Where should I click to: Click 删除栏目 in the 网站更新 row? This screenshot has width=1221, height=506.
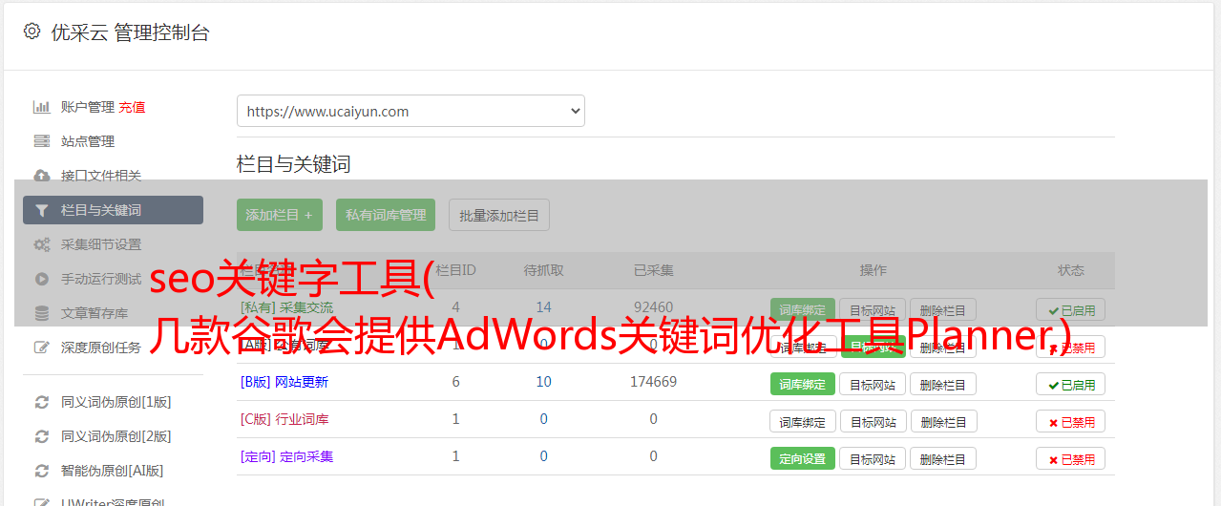[x=943, y=385]
